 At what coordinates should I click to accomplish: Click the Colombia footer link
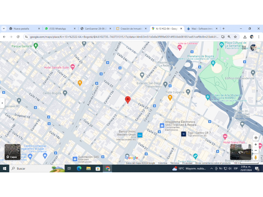pos(162,163)
